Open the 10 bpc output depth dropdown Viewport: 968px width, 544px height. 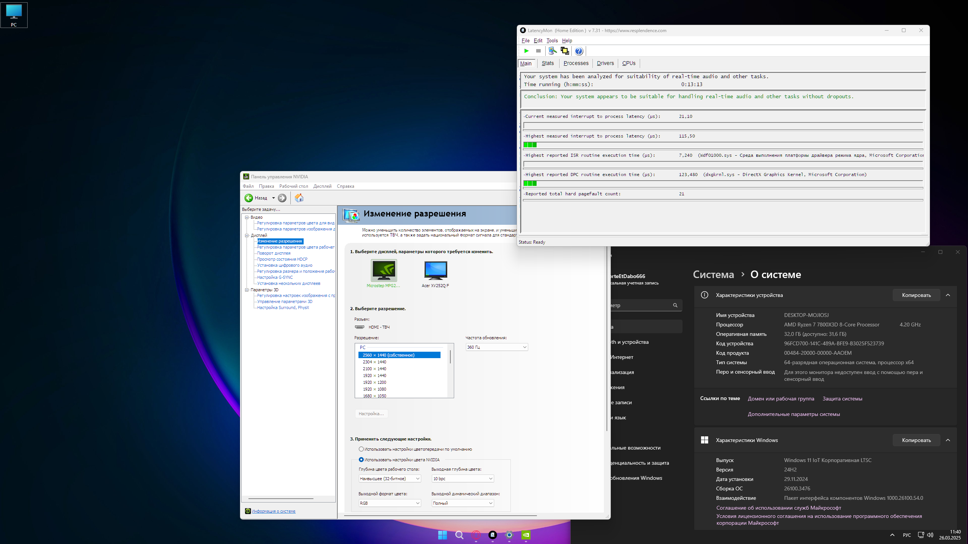(x=463, y=479)
